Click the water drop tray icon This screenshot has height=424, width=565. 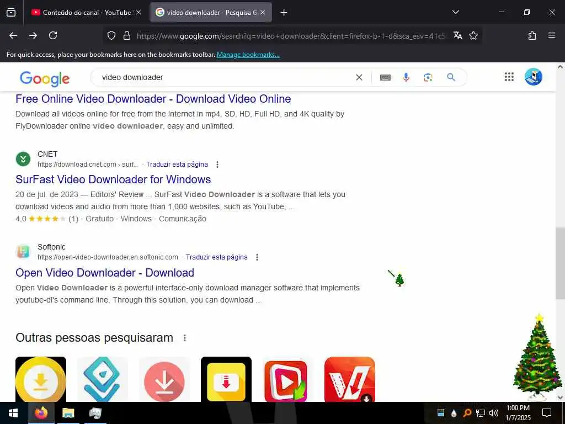[454, 413]
